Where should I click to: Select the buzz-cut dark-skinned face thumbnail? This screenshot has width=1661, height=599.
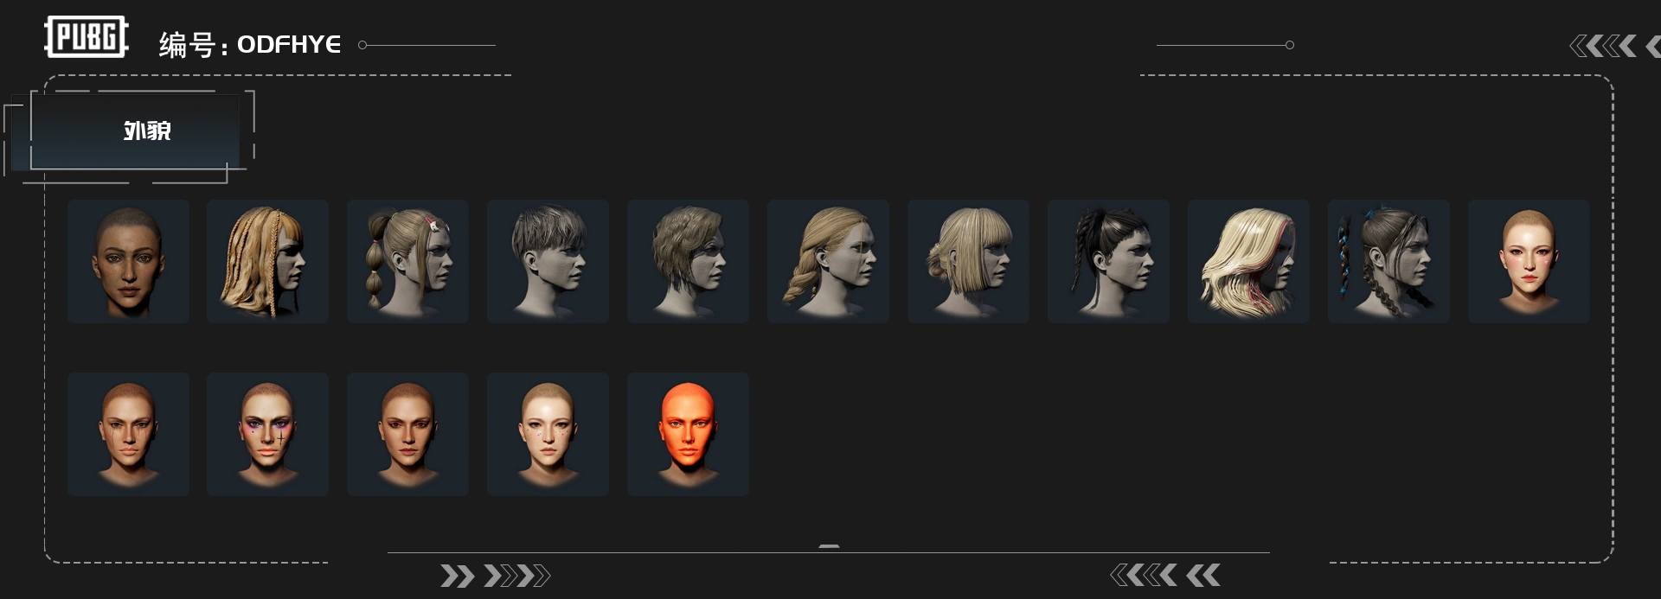(128, 261)
